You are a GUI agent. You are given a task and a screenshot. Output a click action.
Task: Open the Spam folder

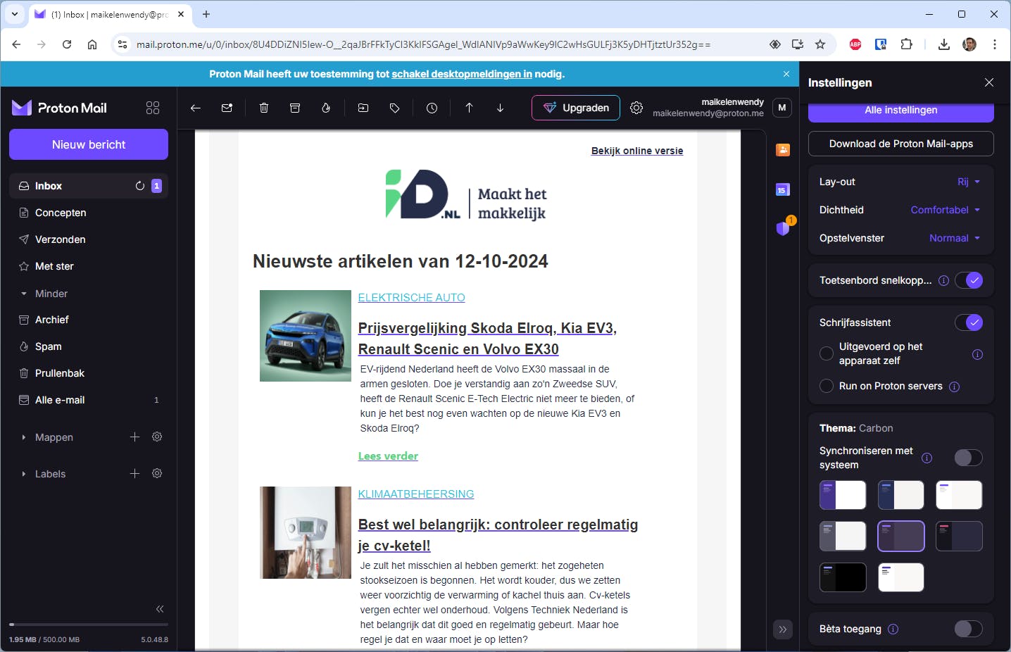[x=89, y=346]
